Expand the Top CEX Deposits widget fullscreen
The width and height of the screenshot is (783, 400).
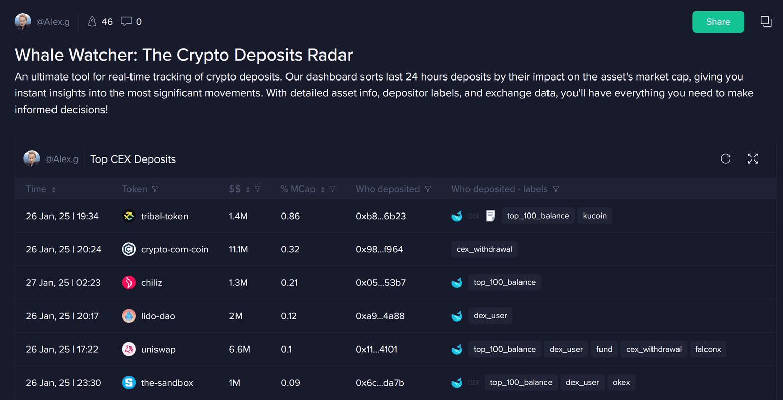[753, 158]
